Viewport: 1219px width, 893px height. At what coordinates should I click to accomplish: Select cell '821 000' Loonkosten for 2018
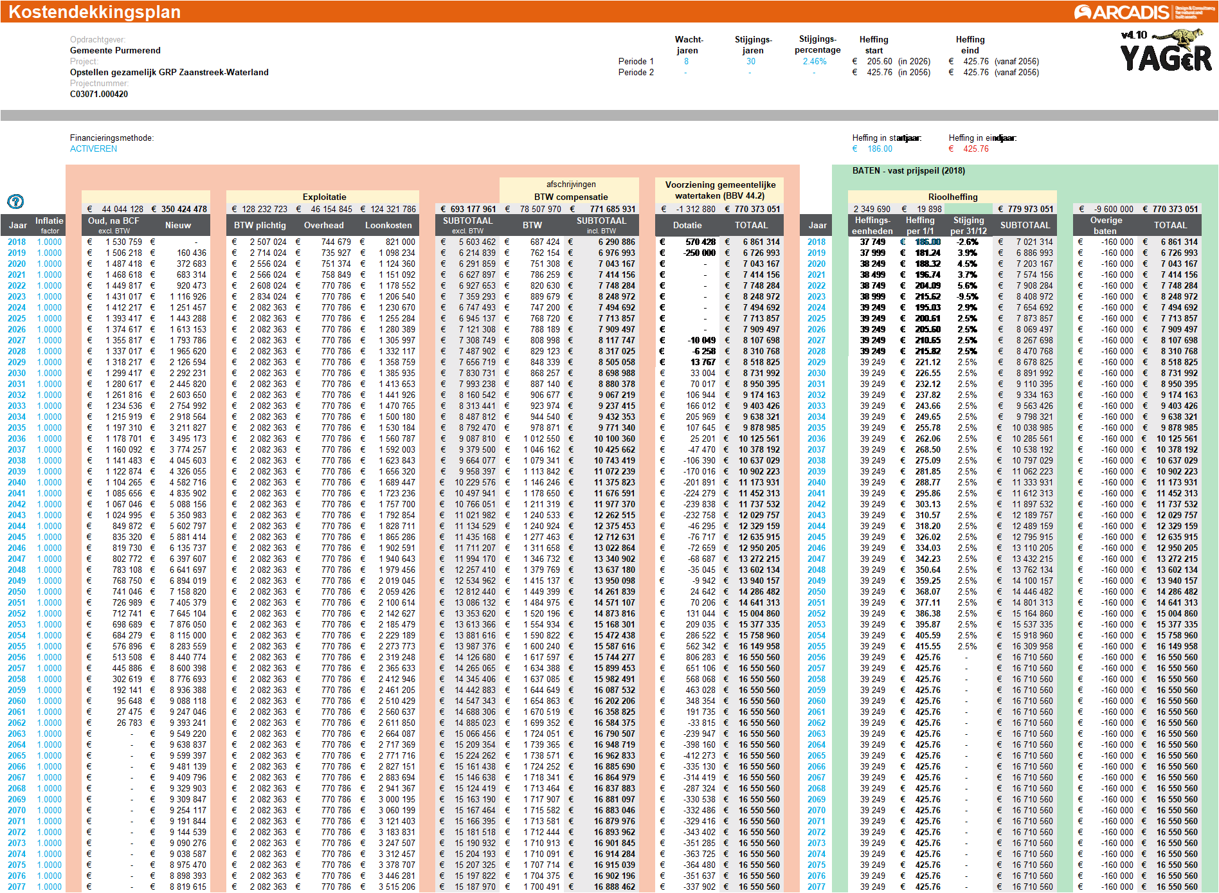click(401, 242)
